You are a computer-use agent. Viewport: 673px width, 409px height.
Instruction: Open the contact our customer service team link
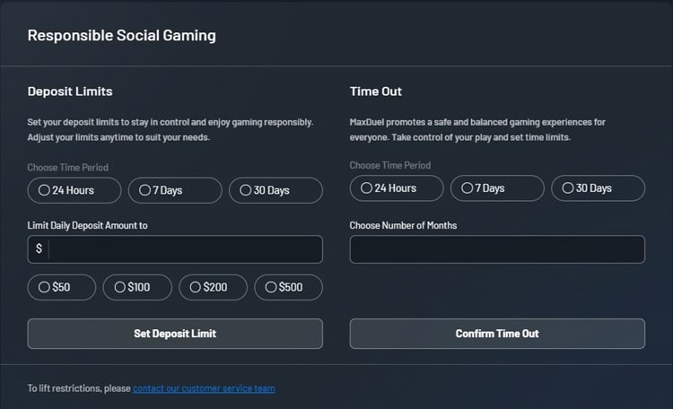tap(204, 388)
